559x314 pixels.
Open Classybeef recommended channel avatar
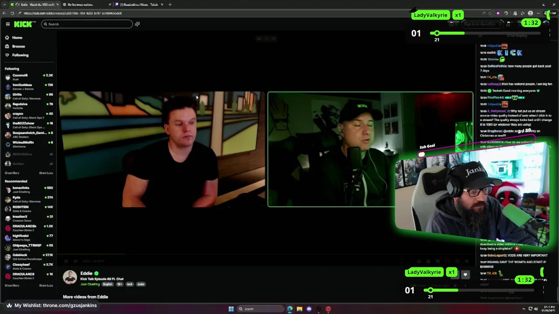[7, 266]
